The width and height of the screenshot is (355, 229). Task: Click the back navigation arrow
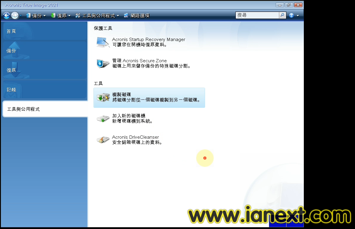7,15
